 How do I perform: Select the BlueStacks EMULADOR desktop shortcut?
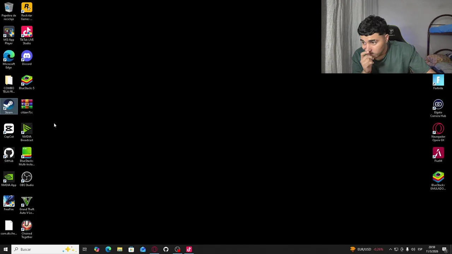438,181
